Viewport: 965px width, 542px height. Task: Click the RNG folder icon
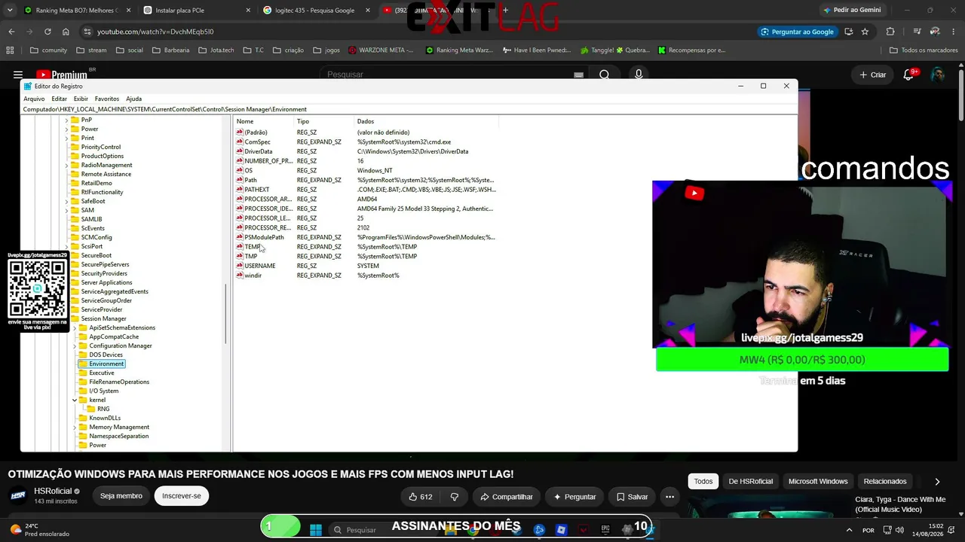[91, 409]
